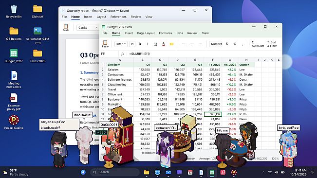Screen dimensions: 317x178
Task: Click the AutoSum button
Action: (x=258, y=44)
